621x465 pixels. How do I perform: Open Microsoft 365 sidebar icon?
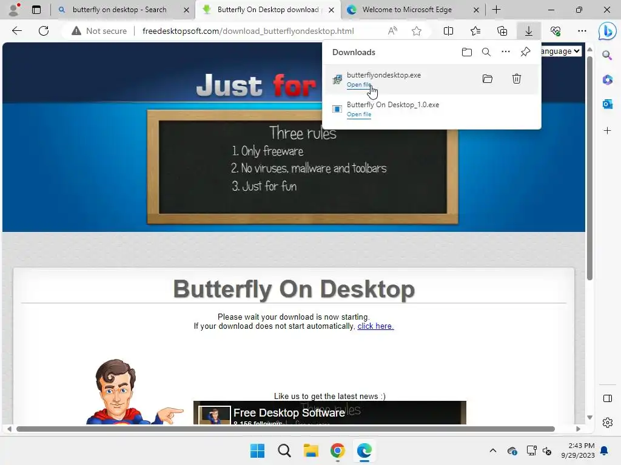(607, 79)
